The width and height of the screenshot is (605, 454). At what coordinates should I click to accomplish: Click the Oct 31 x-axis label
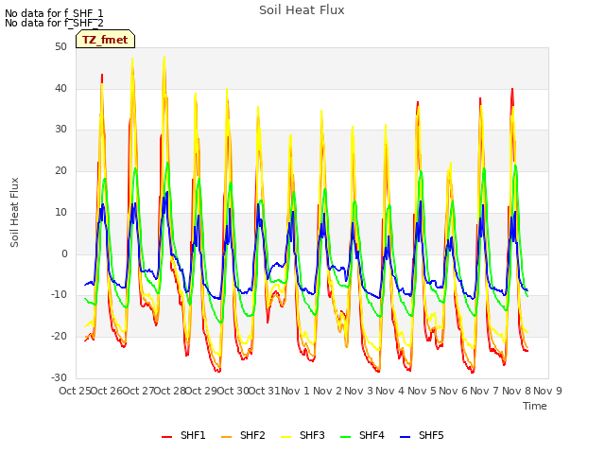tap(265, 391)
